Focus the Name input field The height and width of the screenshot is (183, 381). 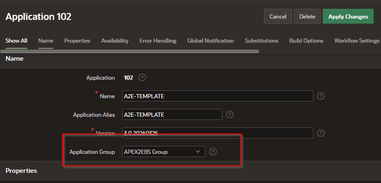point(218,96)
